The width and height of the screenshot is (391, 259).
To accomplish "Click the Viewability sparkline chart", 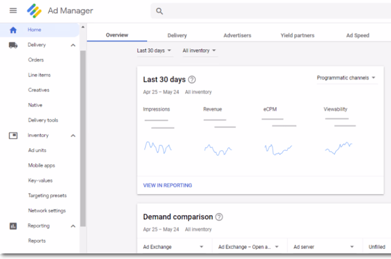I will tap(338, 148).
